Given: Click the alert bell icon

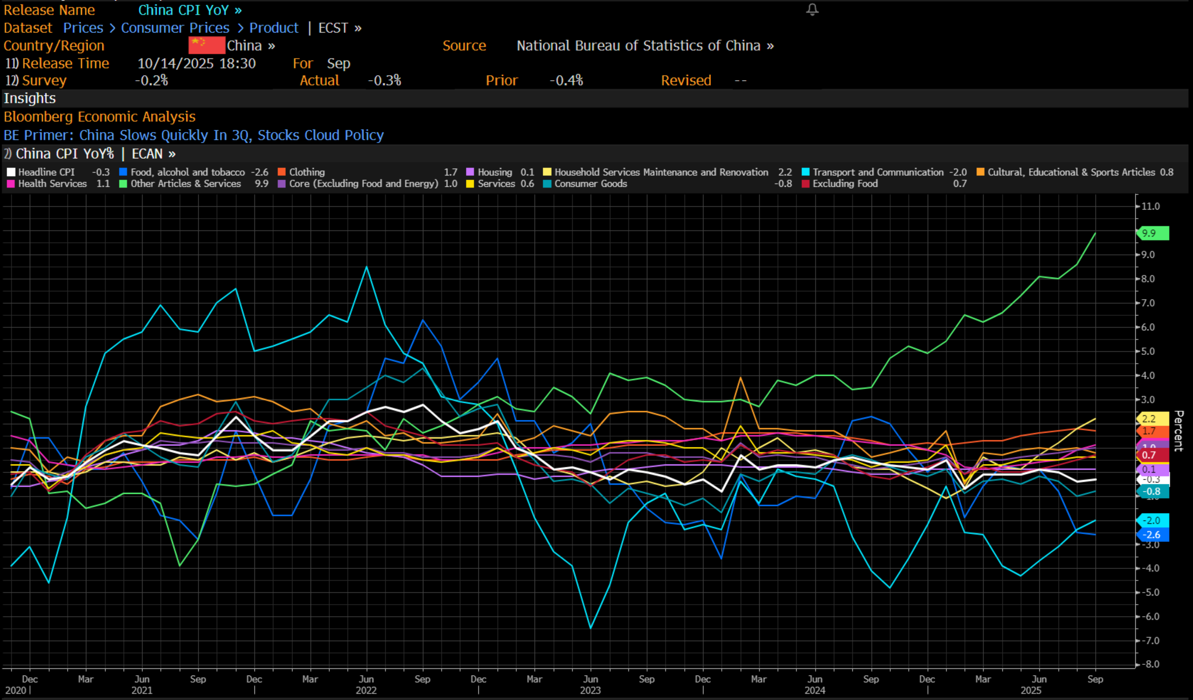Looking at the screenshot, I should click(x=812, y=9).
